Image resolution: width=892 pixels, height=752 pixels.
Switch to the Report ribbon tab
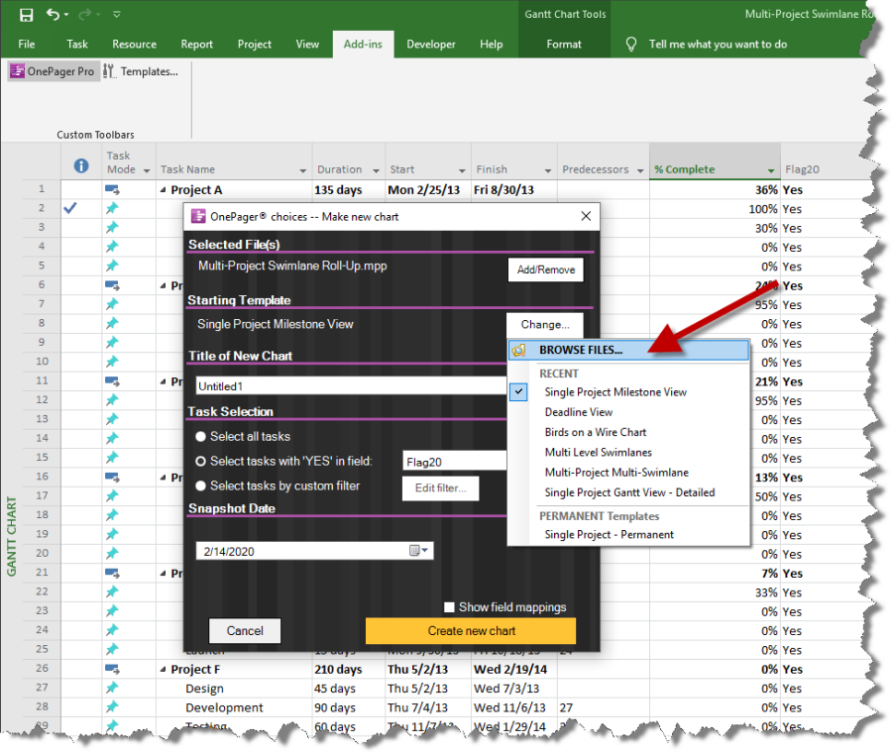197,44
